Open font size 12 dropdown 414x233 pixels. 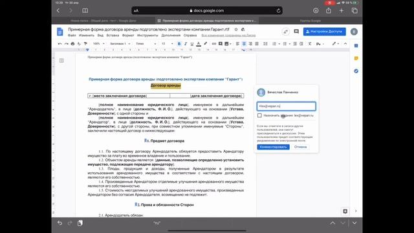tap(167, 43)
